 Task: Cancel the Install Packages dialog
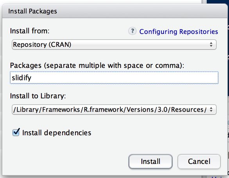click(x=199, y=162)
